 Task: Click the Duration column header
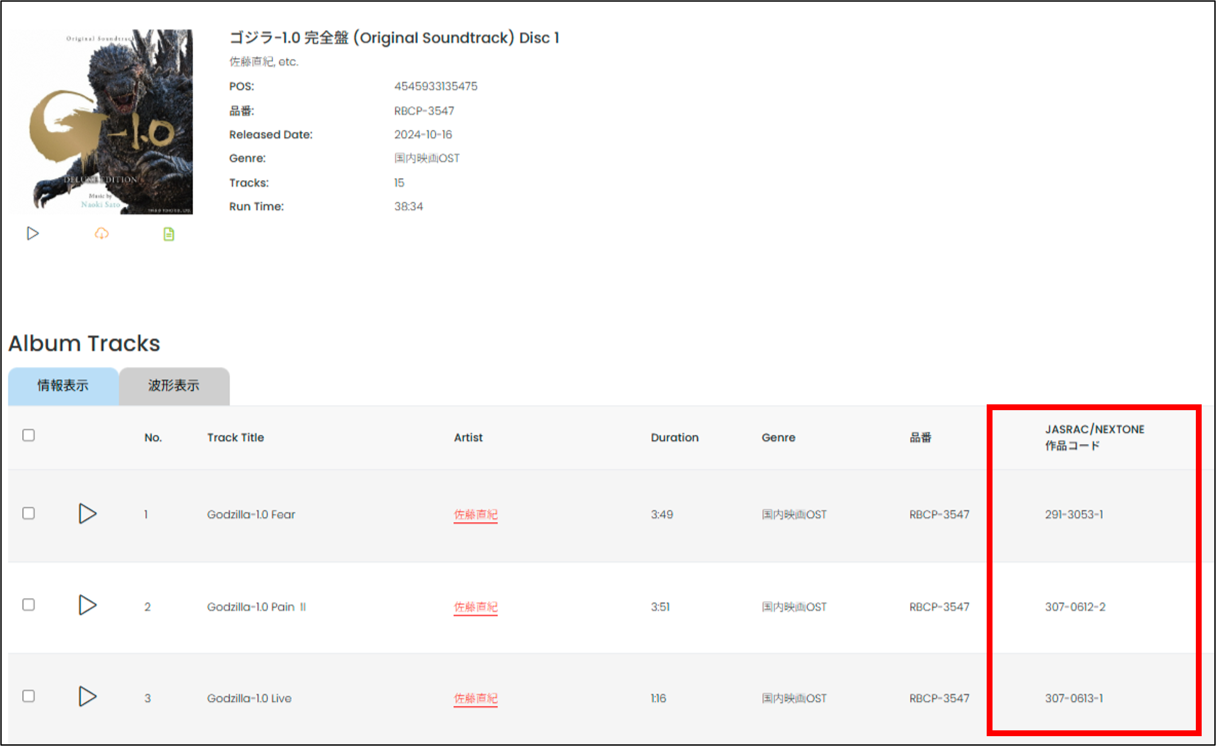tap(674, 437)
